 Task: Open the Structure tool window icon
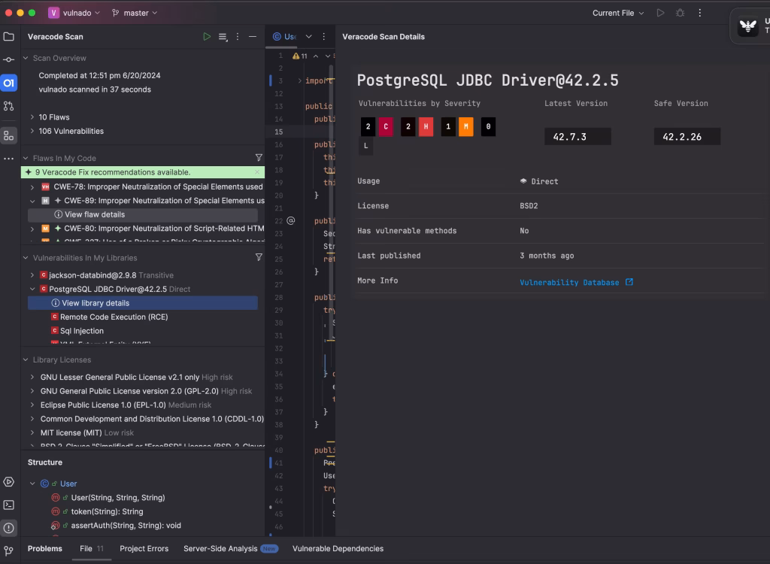[9, 135]
